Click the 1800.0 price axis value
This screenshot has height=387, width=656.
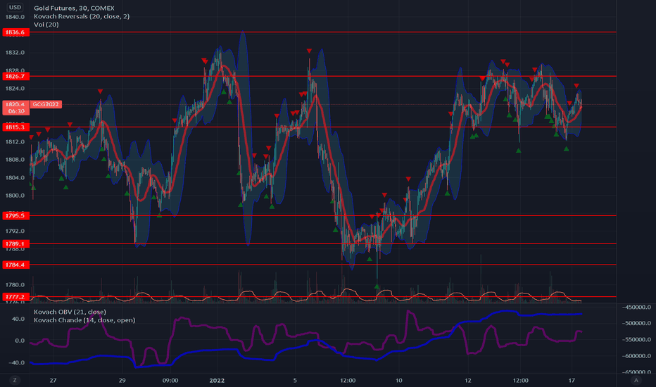point(15,196)
